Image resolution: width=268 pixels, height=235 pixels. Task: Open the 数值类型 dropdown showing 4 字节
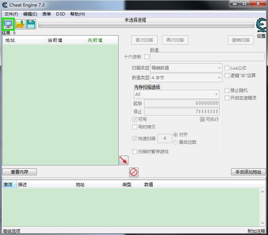186,78
